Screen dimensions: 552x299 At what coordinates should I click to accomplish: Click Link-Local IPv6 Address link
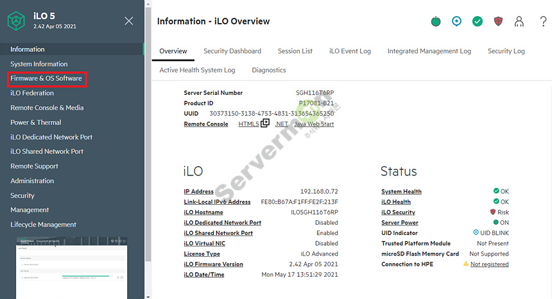click(x=217, y=202)
